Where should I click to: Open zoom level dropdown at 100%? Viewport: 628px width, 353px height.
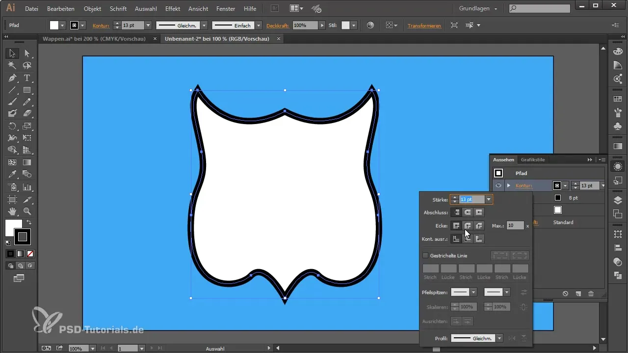[92, 348]
